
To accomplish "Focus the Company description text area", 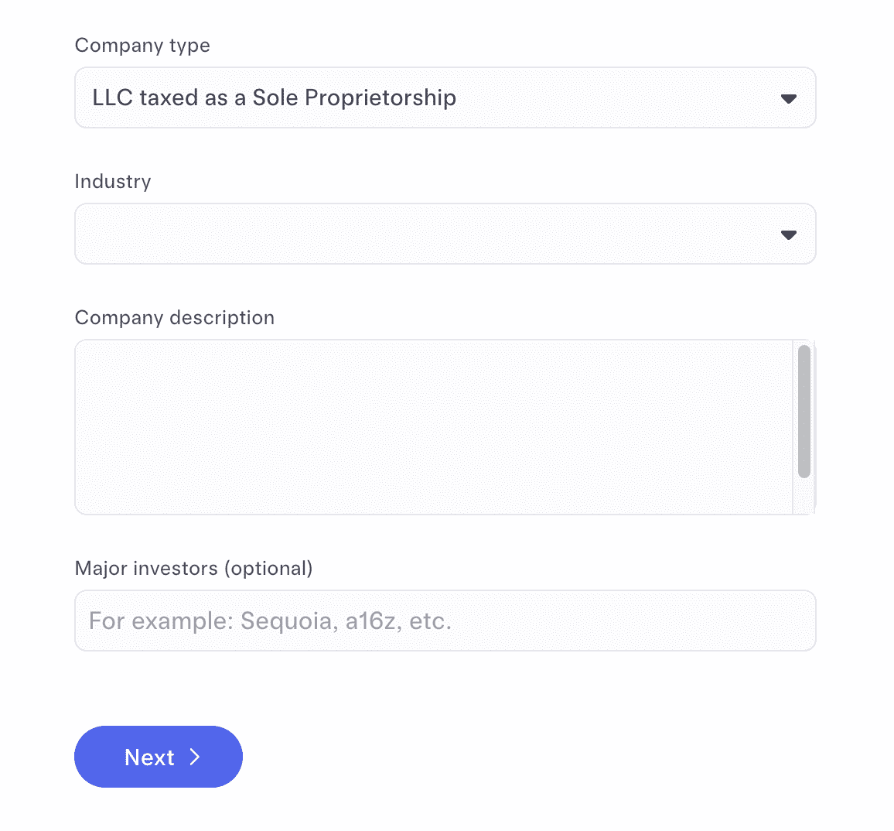I will click(x=433, y=426).
